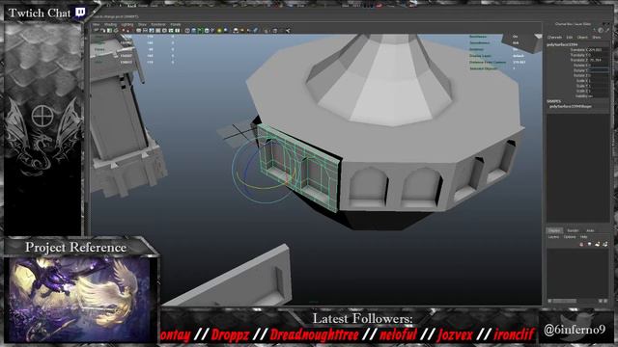Click the rightmost layer icon in Layer Editor
Viewport: 618px width, 347px height.
[x=605, y=244]
